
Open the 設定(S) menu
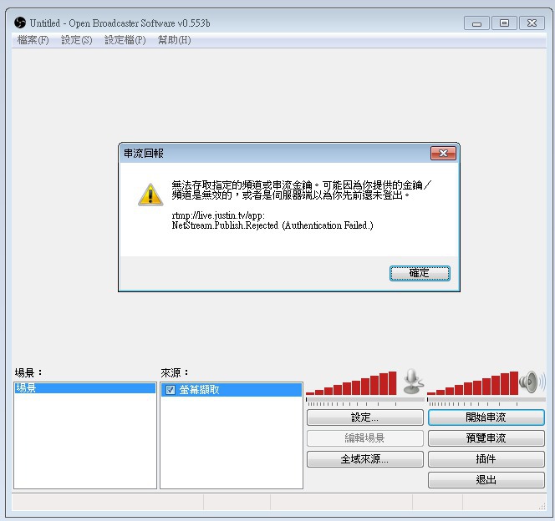tap(76, 40)
